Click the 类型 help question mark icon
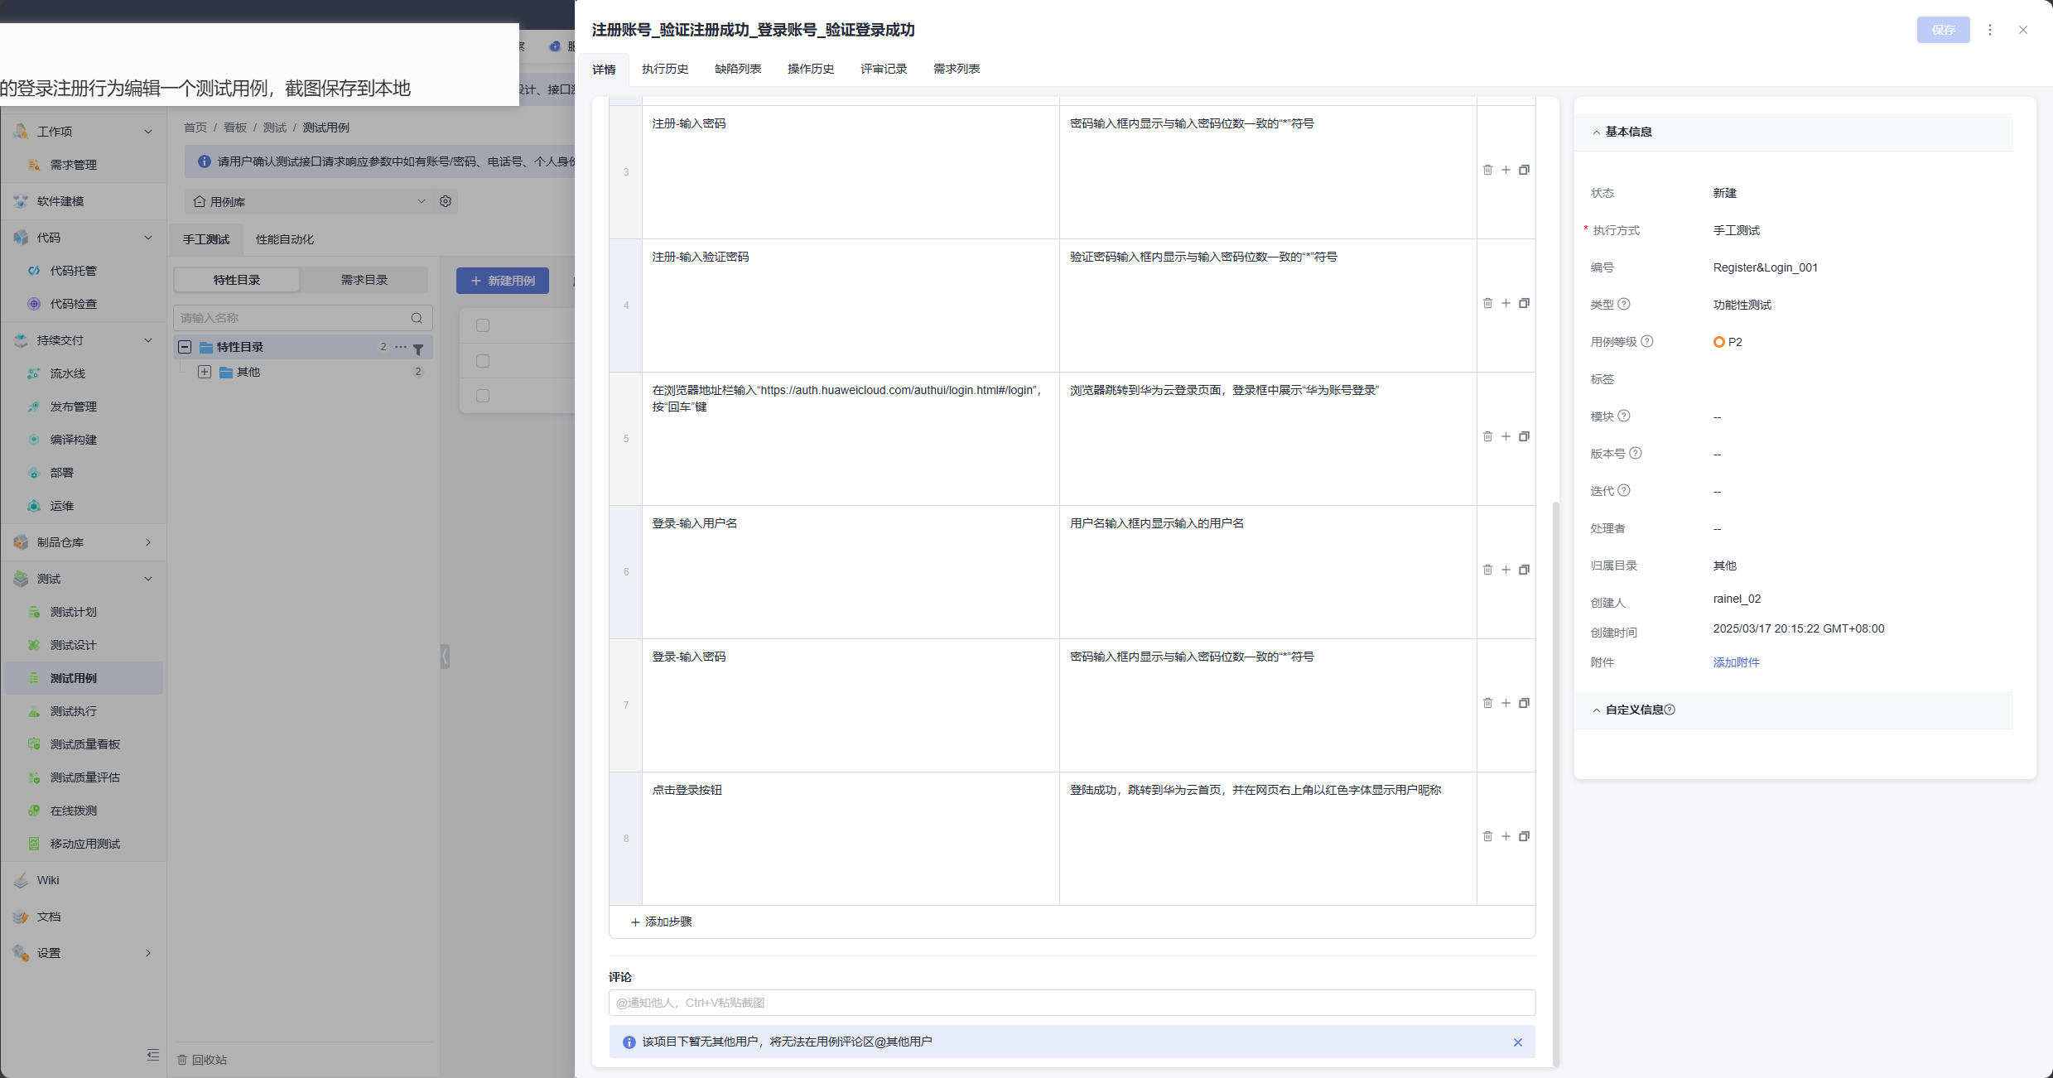 [1624, 304]
